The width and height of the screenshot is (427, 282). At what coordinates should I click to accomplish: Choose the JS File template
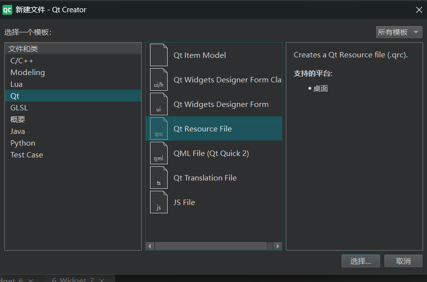click(214, 202)
